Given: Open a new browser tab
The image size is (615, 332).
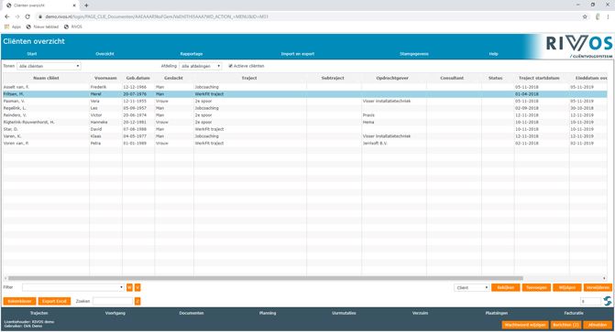Looking at the screenshot, I should pyautogui.click(x=86, y=5).
